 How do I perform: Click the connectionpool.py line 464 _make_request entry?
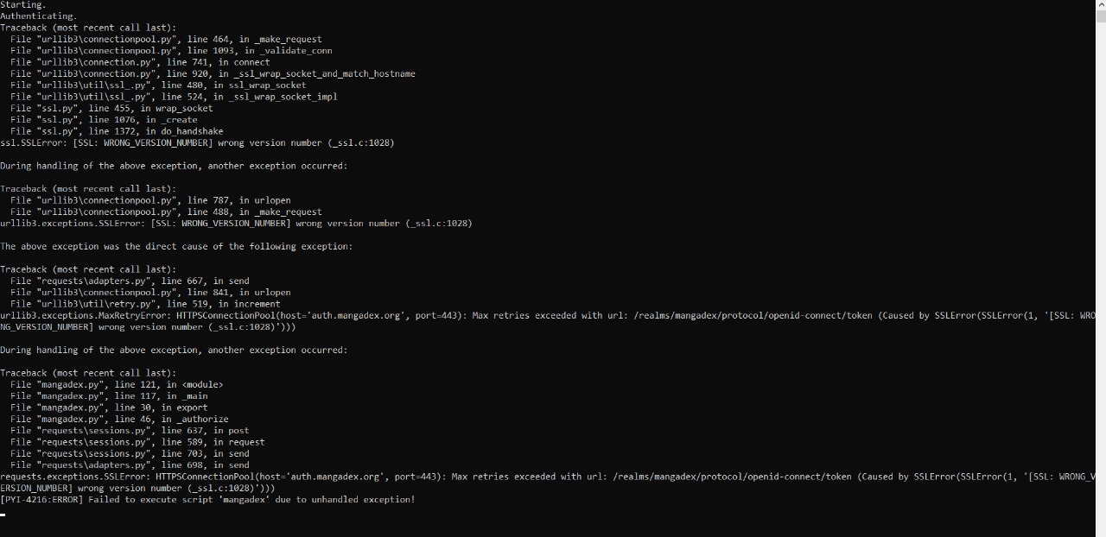(166, 40)
